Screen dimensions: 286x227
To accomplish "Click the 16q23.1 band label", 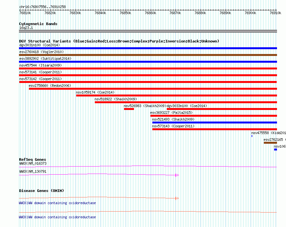I will [26, 28].
